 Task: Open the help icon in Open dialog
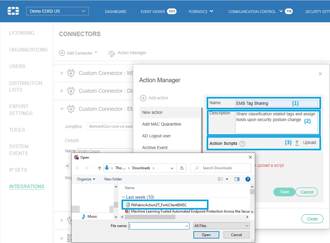(x=248, y=179)
